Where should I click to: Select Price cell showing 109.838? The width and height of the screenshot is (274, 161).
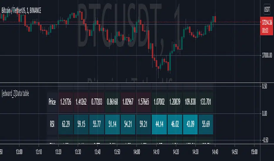190,102
